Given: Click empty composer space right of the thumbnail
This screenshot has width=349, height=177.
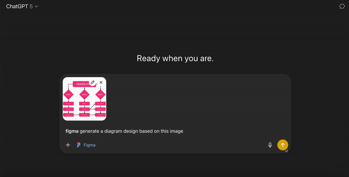Looking at the screenshot, I should tap(196, 98).
